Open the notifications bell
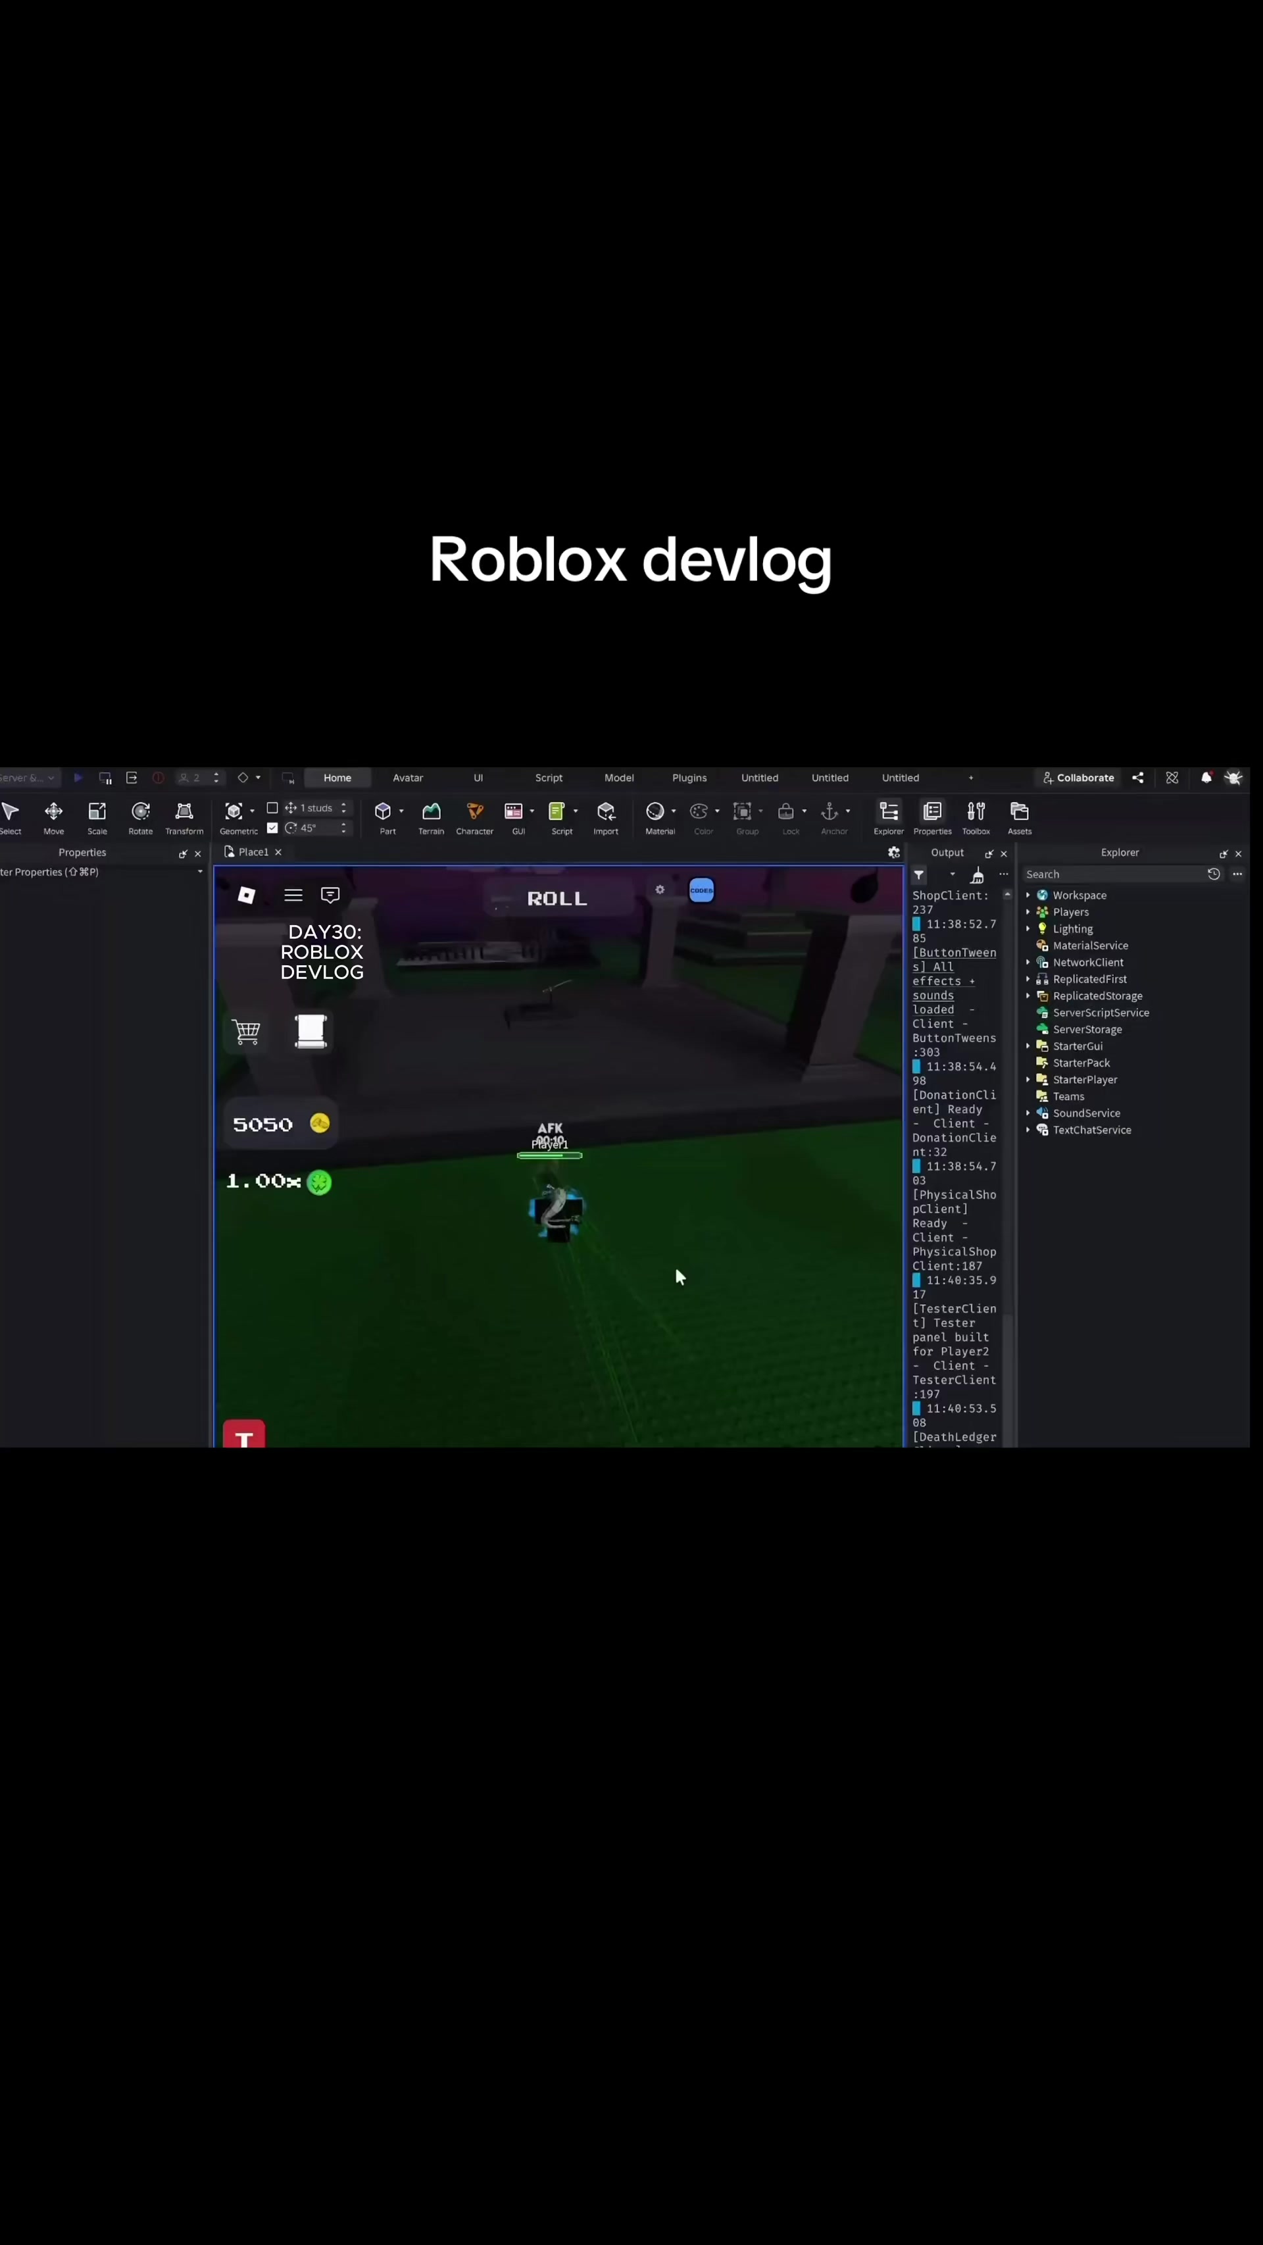The width and height of the screenshot is (1263, 2245). point(1206,777)
